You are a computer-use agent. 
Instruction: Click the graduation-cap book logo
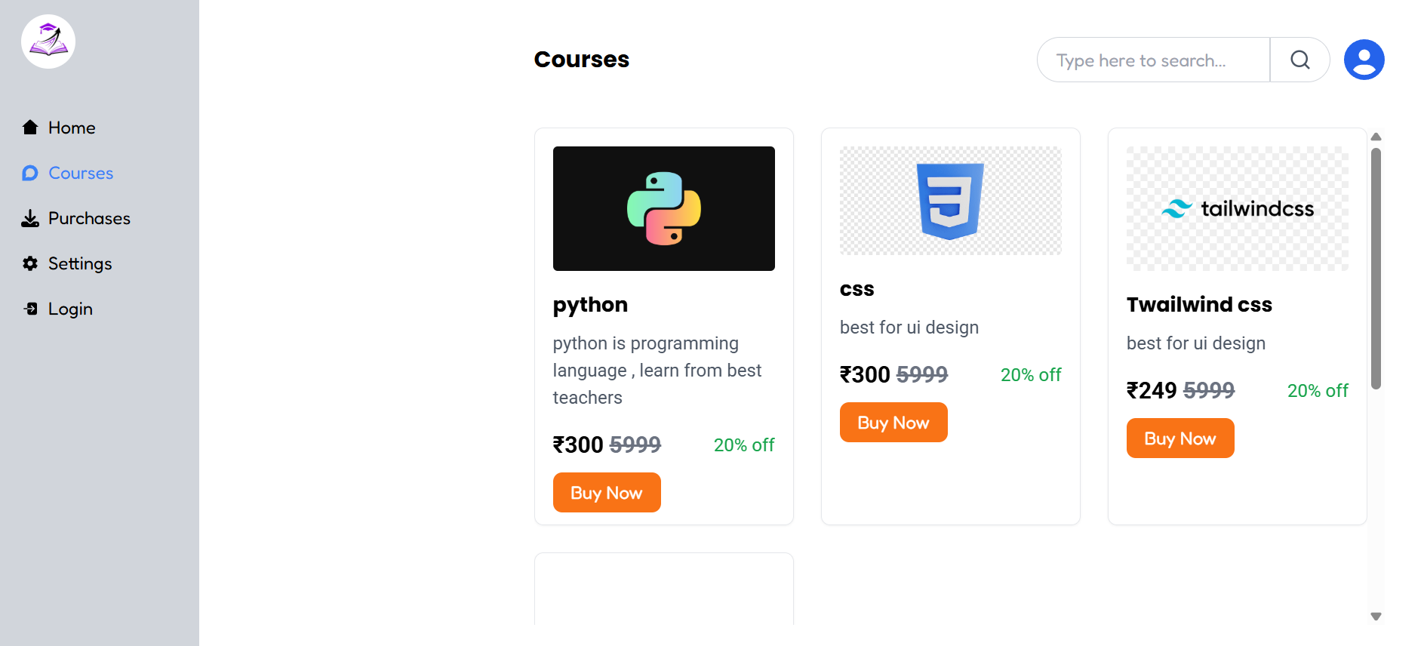[x=48, y=41]
